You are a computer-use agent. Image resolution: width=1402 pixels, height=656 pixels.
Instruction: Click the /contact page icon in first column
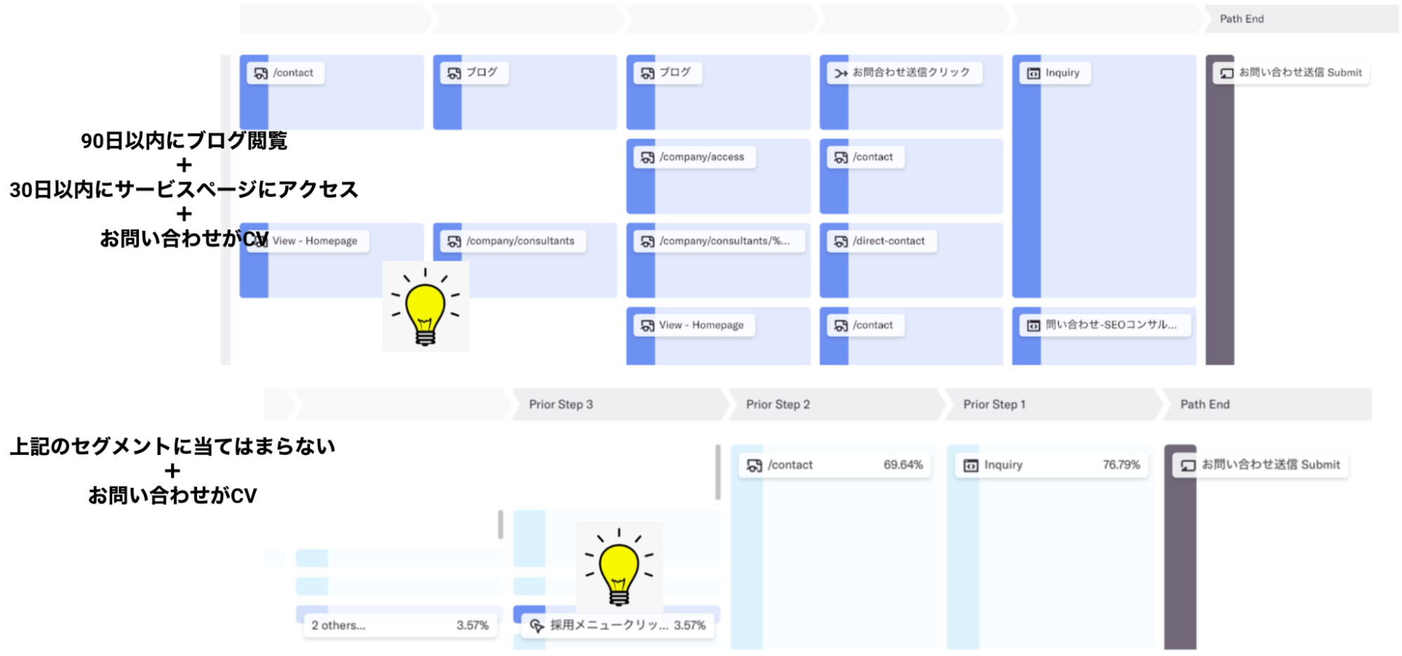(261, 73)
